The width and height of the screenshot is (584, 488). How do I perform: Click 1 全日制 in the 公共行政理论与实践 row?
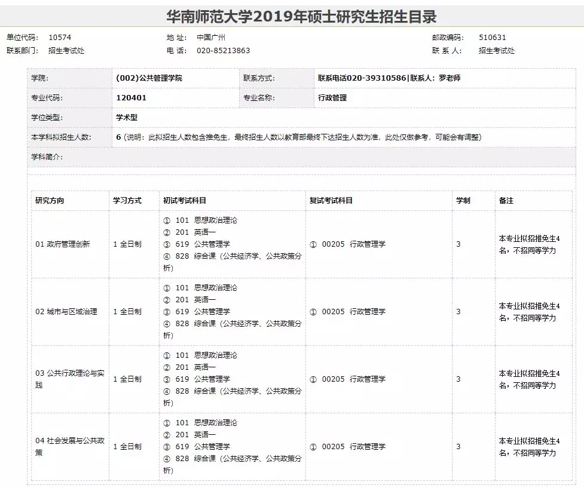[127, 379]
